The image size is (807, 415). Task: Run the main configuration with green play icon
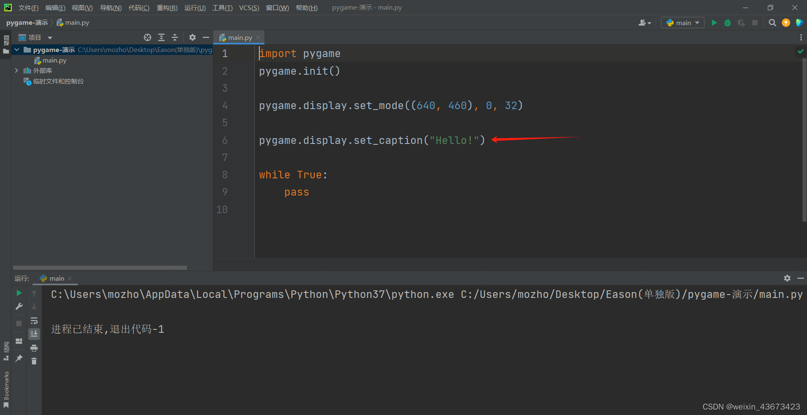(x=714, y=23)
